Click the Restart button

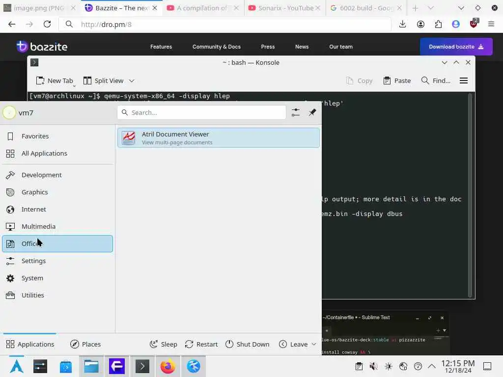click(201, 344)
